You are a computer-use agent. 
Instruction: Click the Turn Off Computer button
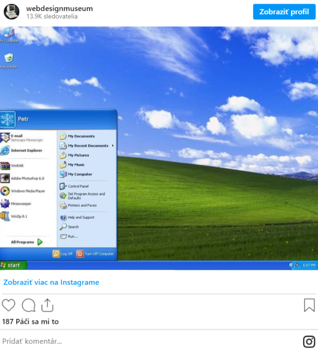95,254
